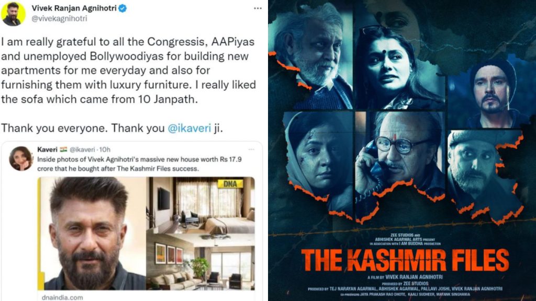Open the 10h timestamp on the quoted tweet

click(x=105, y=149)
